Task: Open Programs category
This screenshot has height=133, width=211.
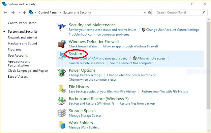Action: 15,50
